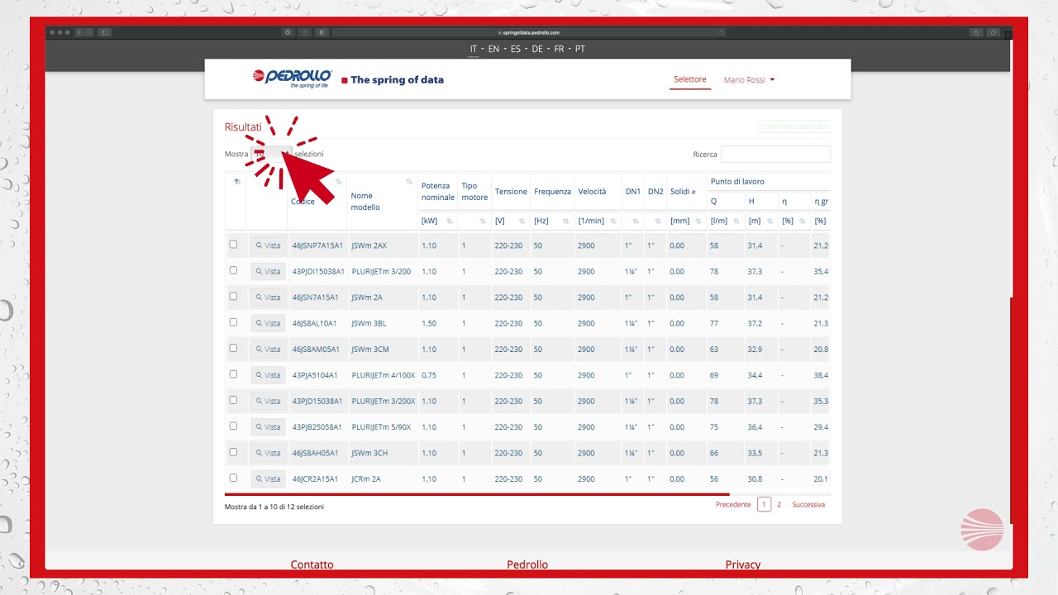Sort by the [l/m] flow column
1058x595 pixels.
736,221
